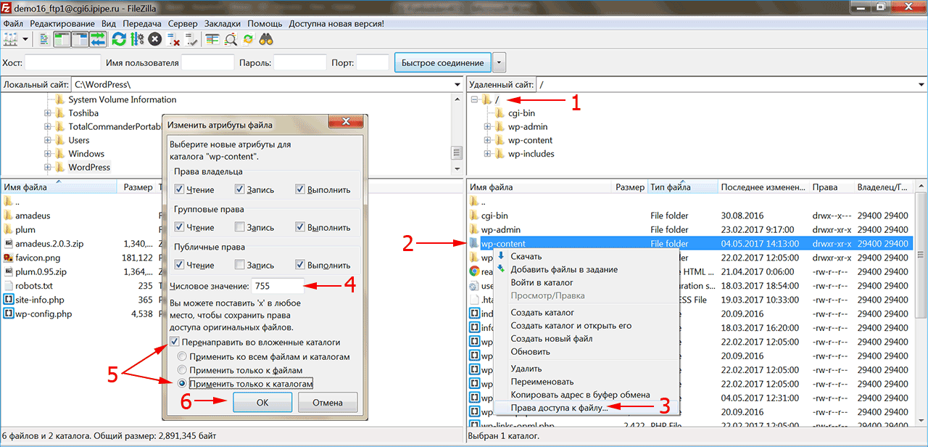Click the wp-config.php file icon

9,313
